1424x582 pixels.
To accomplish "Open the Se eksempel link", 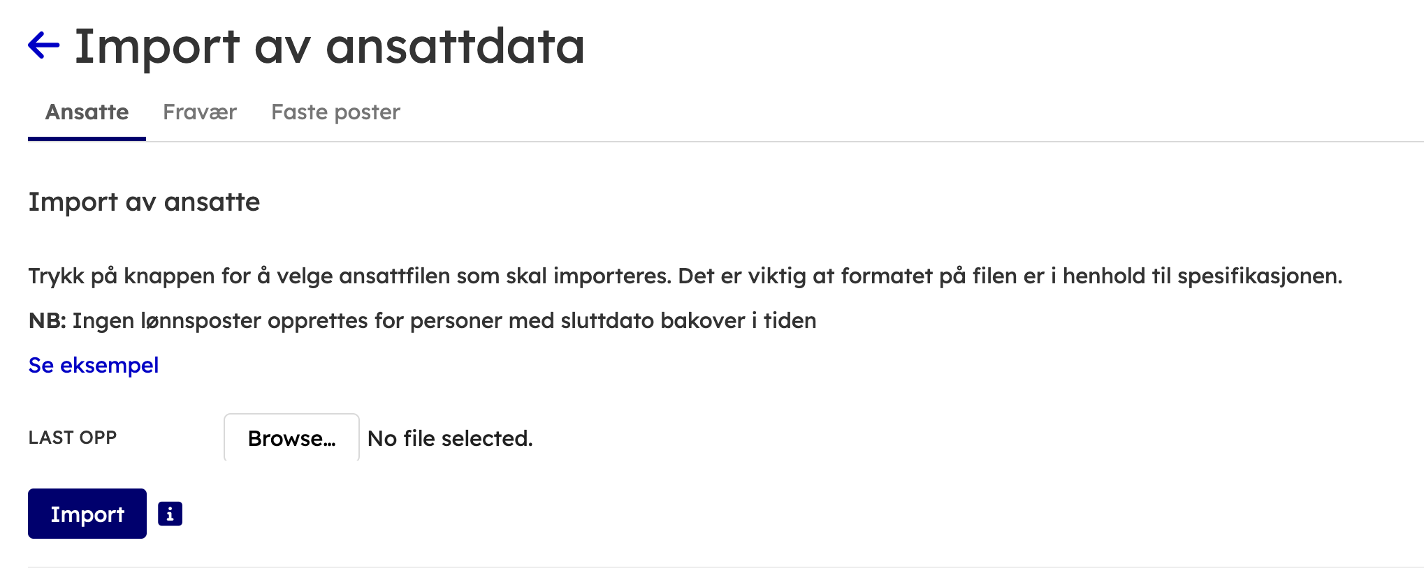I will [x=94, y=365].
